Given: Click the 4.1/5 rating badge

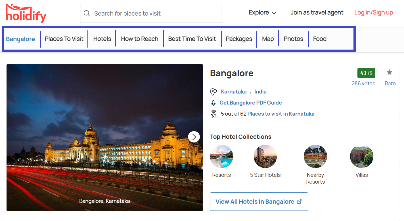Looking at the screenshot, I should [366, 73].
